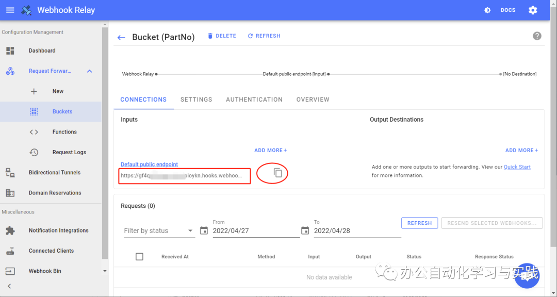Click the Notification Integrations puzzle icon
557x297 pixels.
point(10,230)
